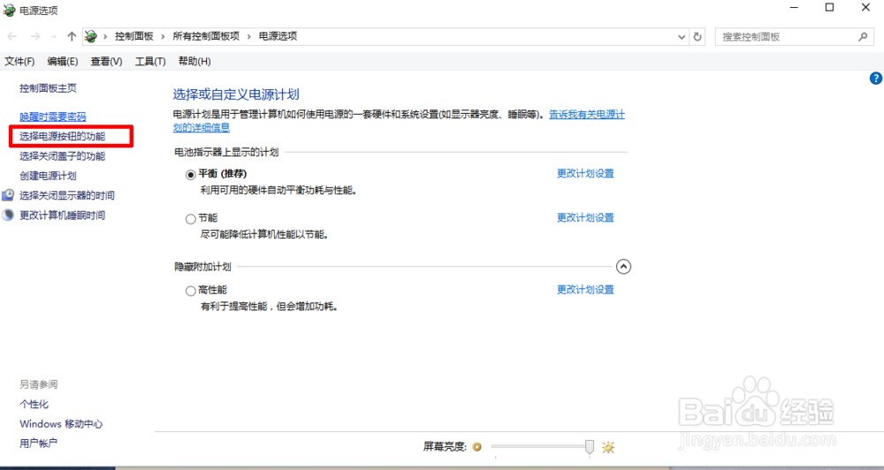Image resolution: width=884 pixels, height=470 pixels.
Task: Open 个性化 under 另请参阅
Action: coord(34,404)
